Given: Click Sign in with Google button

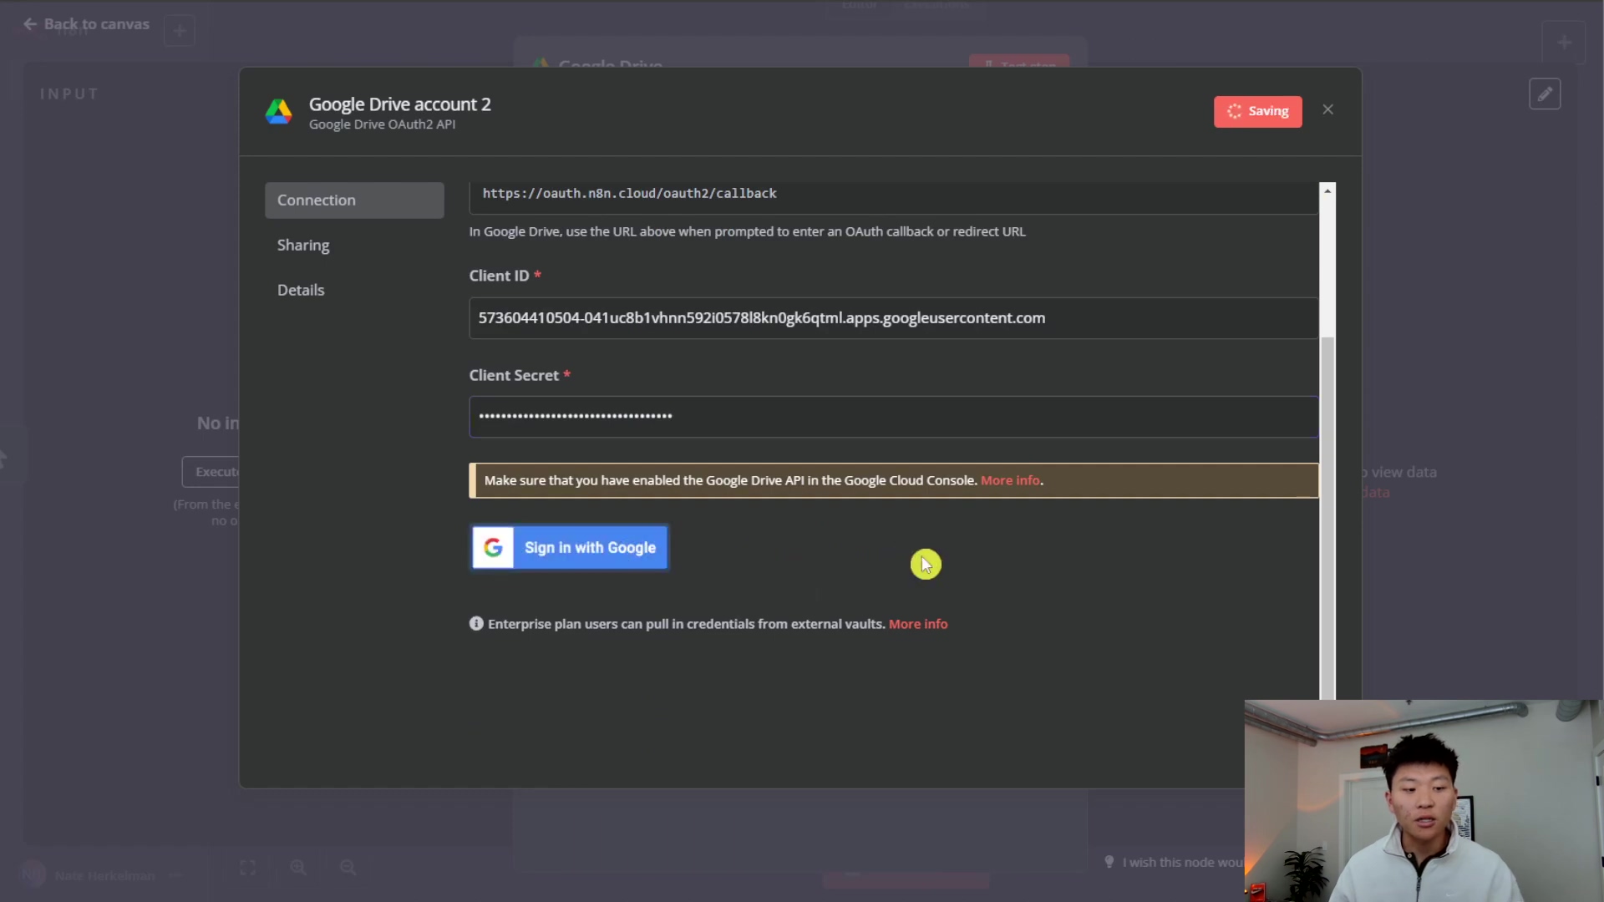Looking at the screenshot, I should point(570,548).
